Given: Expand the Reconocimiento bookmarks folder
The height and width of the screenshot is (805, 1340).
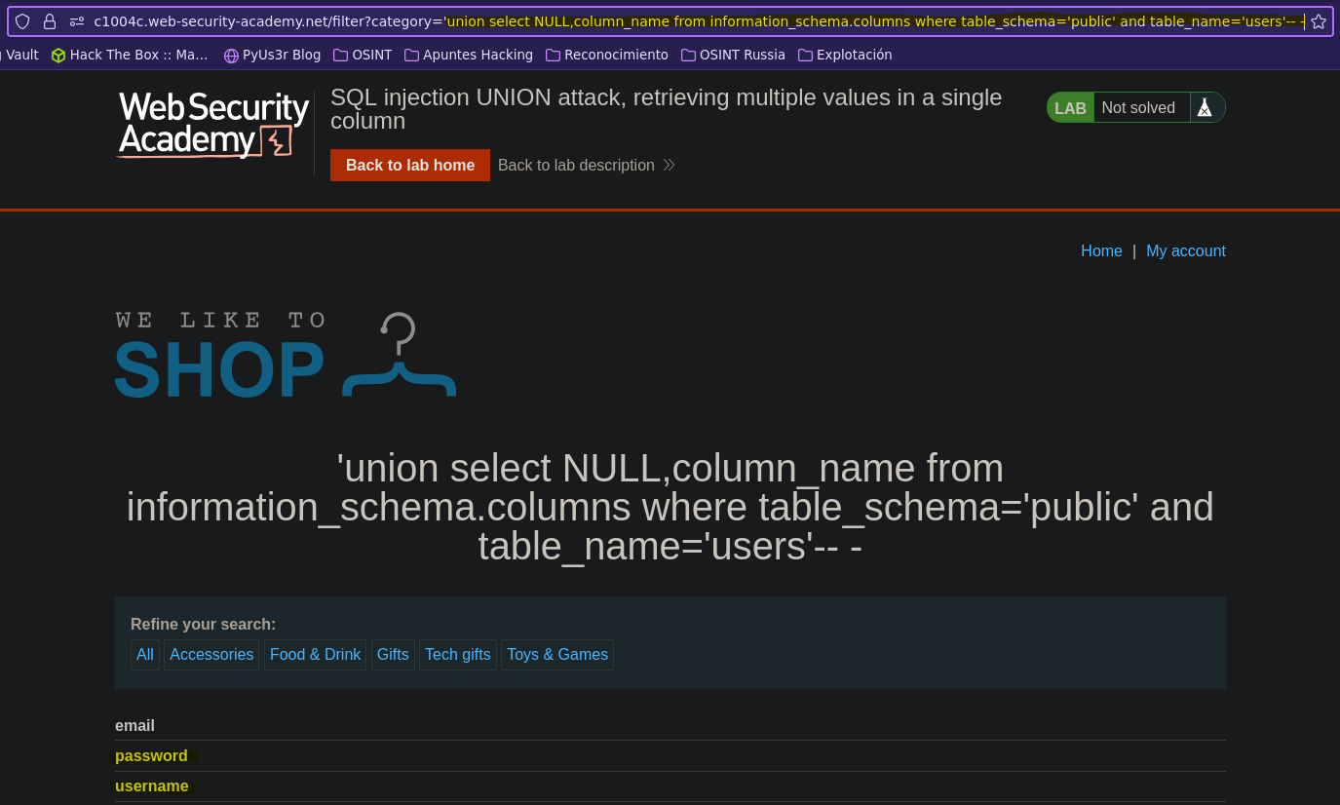Looking at the screenshot, I should [606, 55].
